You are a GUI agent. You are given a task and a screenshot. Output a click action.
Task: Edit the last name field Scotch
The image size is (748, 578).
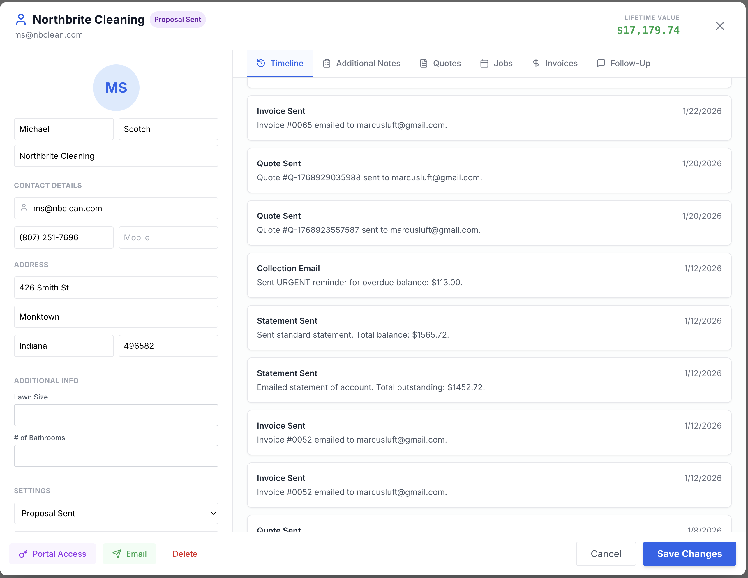click(168, 129)
